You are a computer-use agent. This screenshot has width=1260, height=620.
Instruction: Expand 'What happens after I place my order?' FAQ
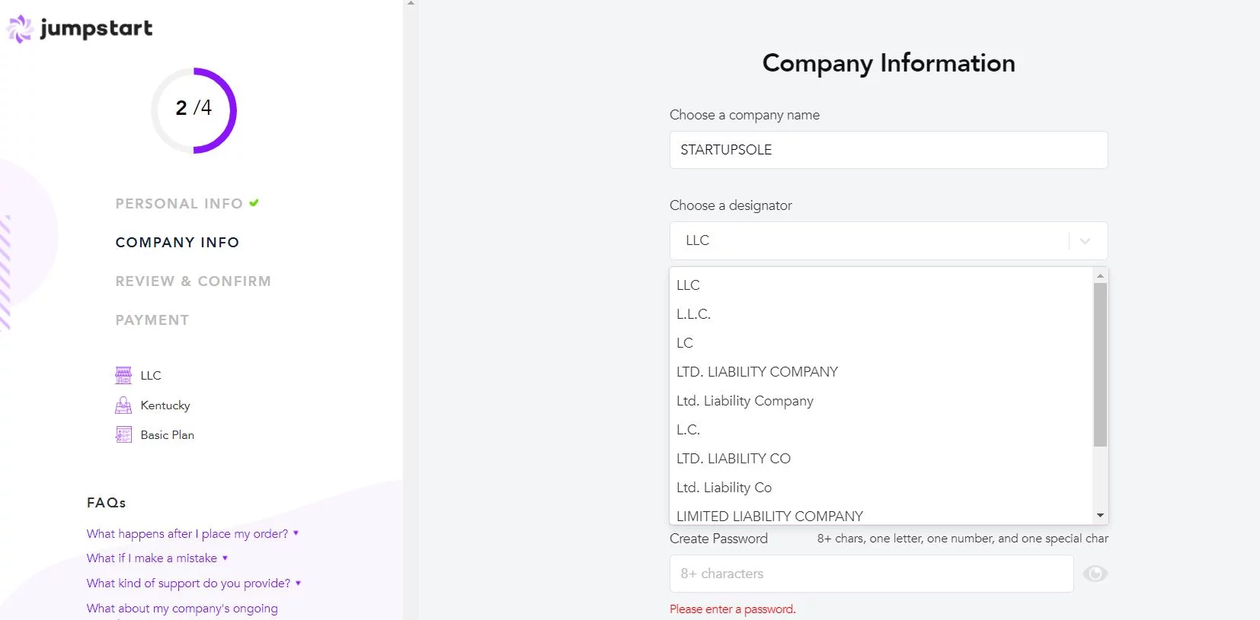(x=187, y=533)
